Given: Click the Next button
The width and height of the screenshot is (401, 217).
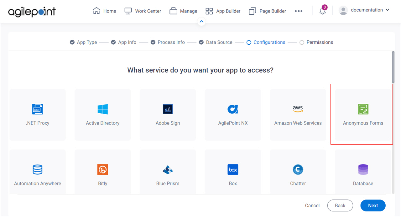Looking at the screenshot, I should (373, 205).
